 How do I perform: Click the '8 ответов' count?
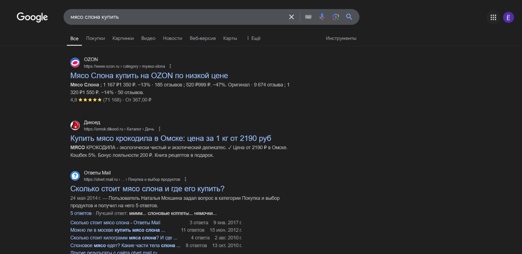click(196, 246)
